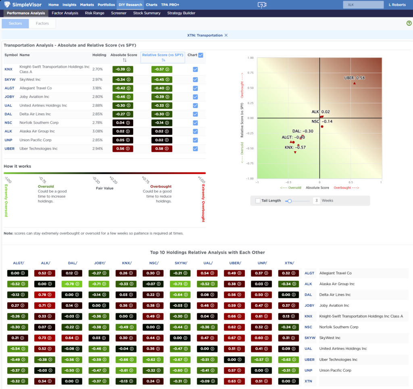The width and height of the screenshot is (413, 389).
Task: Uncheck chart checkbox for JOBY row
Action: 195,97
